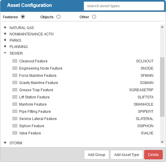Click the drag handle icon beside Lift Station Feature
The image size is (166, 162).
15,97
